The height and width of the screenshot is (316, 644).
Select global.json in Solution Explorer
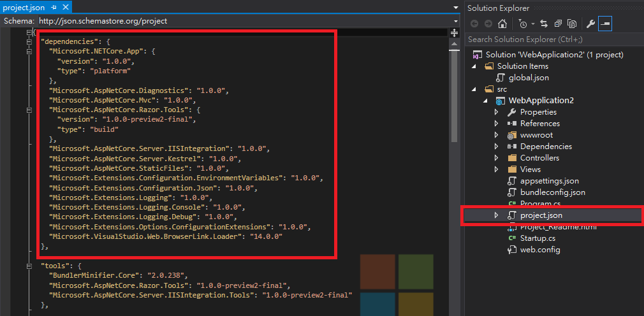(529, 78)
